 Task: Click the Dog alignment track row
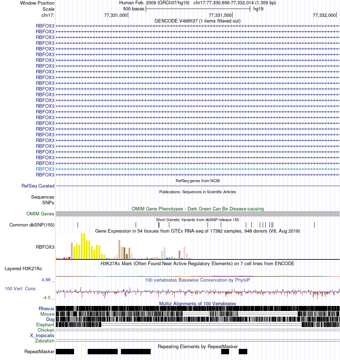pyautogui.click(x=198, y=319)
